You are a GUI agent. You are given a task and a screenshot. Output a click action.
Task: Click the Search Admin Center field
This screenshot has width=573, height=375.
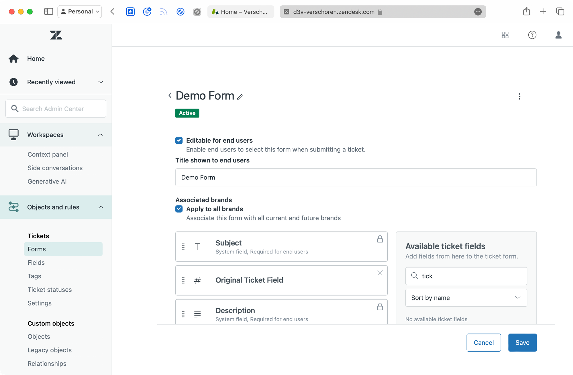[56, 109]
